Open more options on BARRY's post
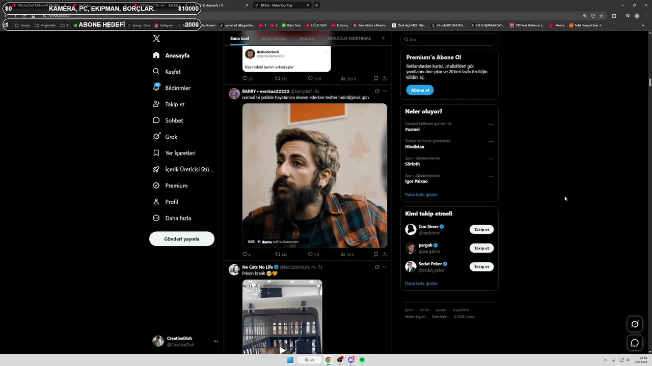 385,91
